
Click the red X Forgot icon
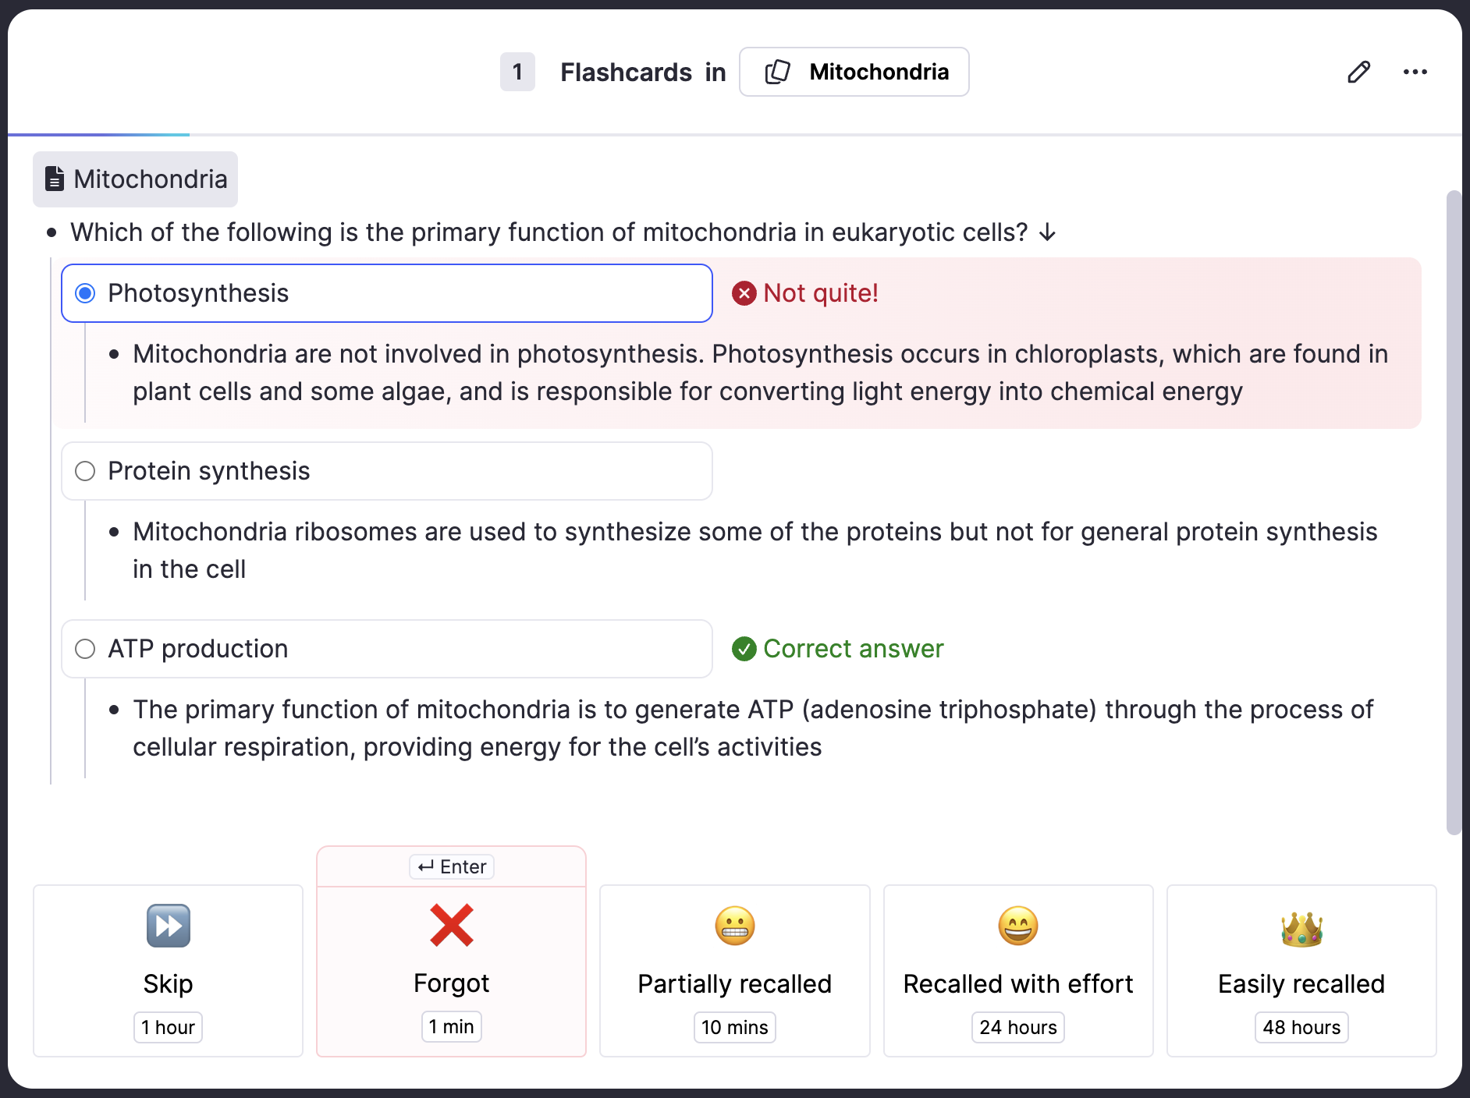coord(451,925)
